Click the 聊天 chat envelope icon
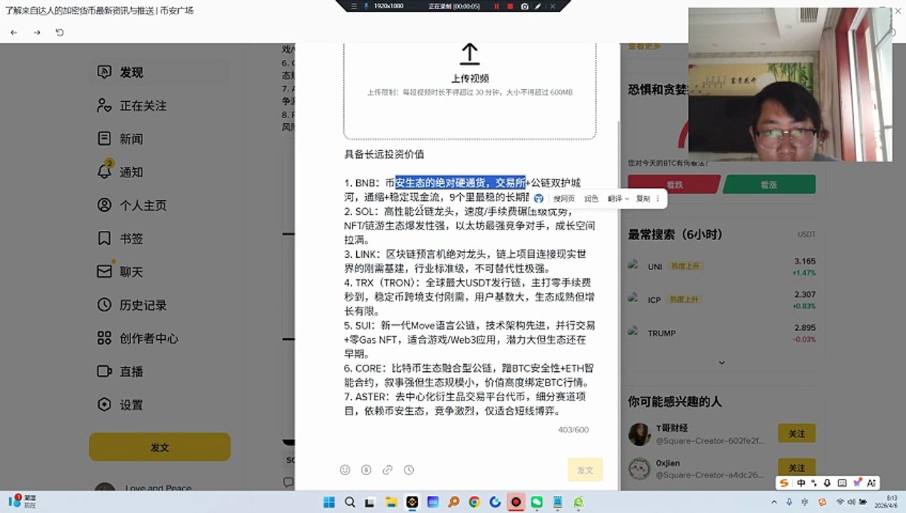This screenshot has height=513, width=906. click(105, 271)
